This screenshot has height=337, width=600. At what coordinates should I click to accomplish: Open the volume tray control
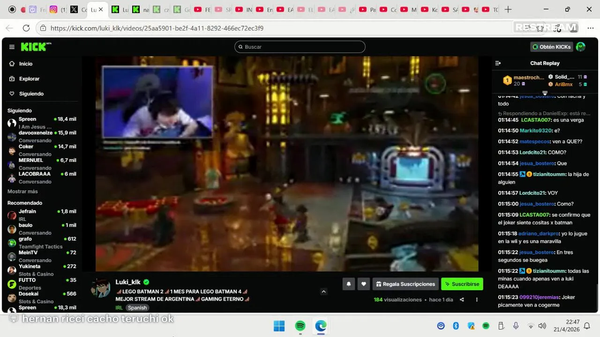click(x=542, y=326)
